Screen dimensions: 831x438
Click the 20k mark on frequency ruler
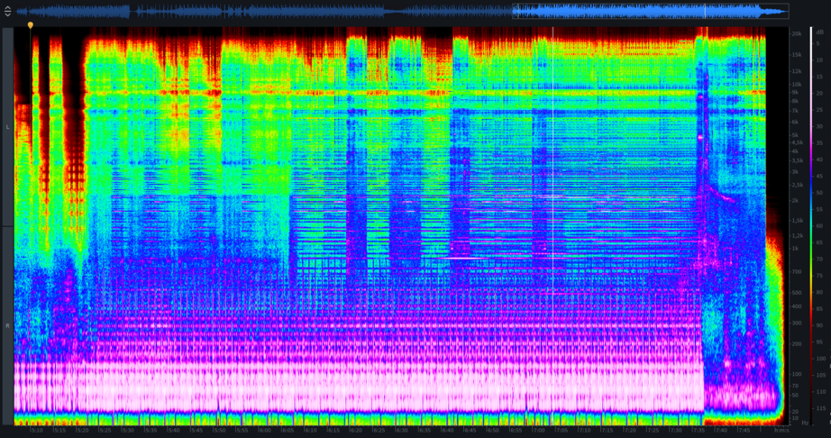[796, 33]
